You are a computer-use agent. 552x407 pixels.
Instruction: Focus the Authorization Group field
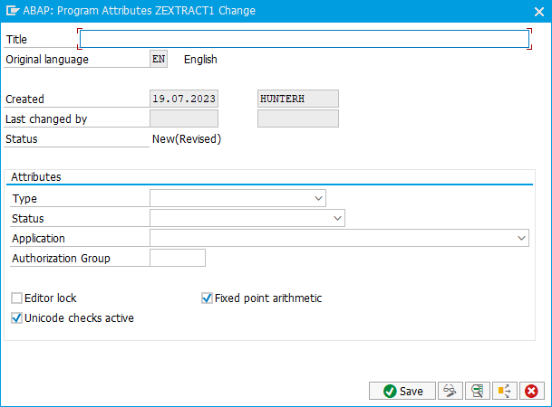point(178,258)
